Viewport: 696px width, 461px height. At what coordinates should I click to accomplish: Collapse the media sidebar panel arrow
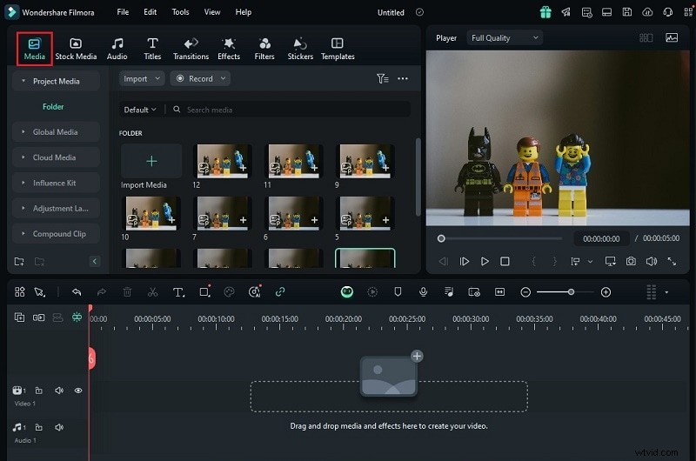[x=95, y=261]
